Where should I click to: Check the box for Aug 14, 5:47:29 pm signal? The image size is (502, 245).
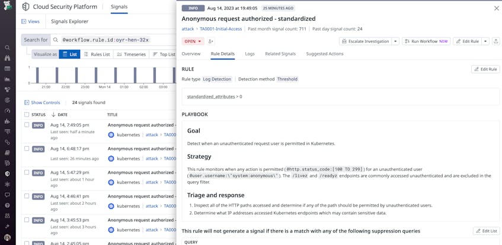coord(27,172)
